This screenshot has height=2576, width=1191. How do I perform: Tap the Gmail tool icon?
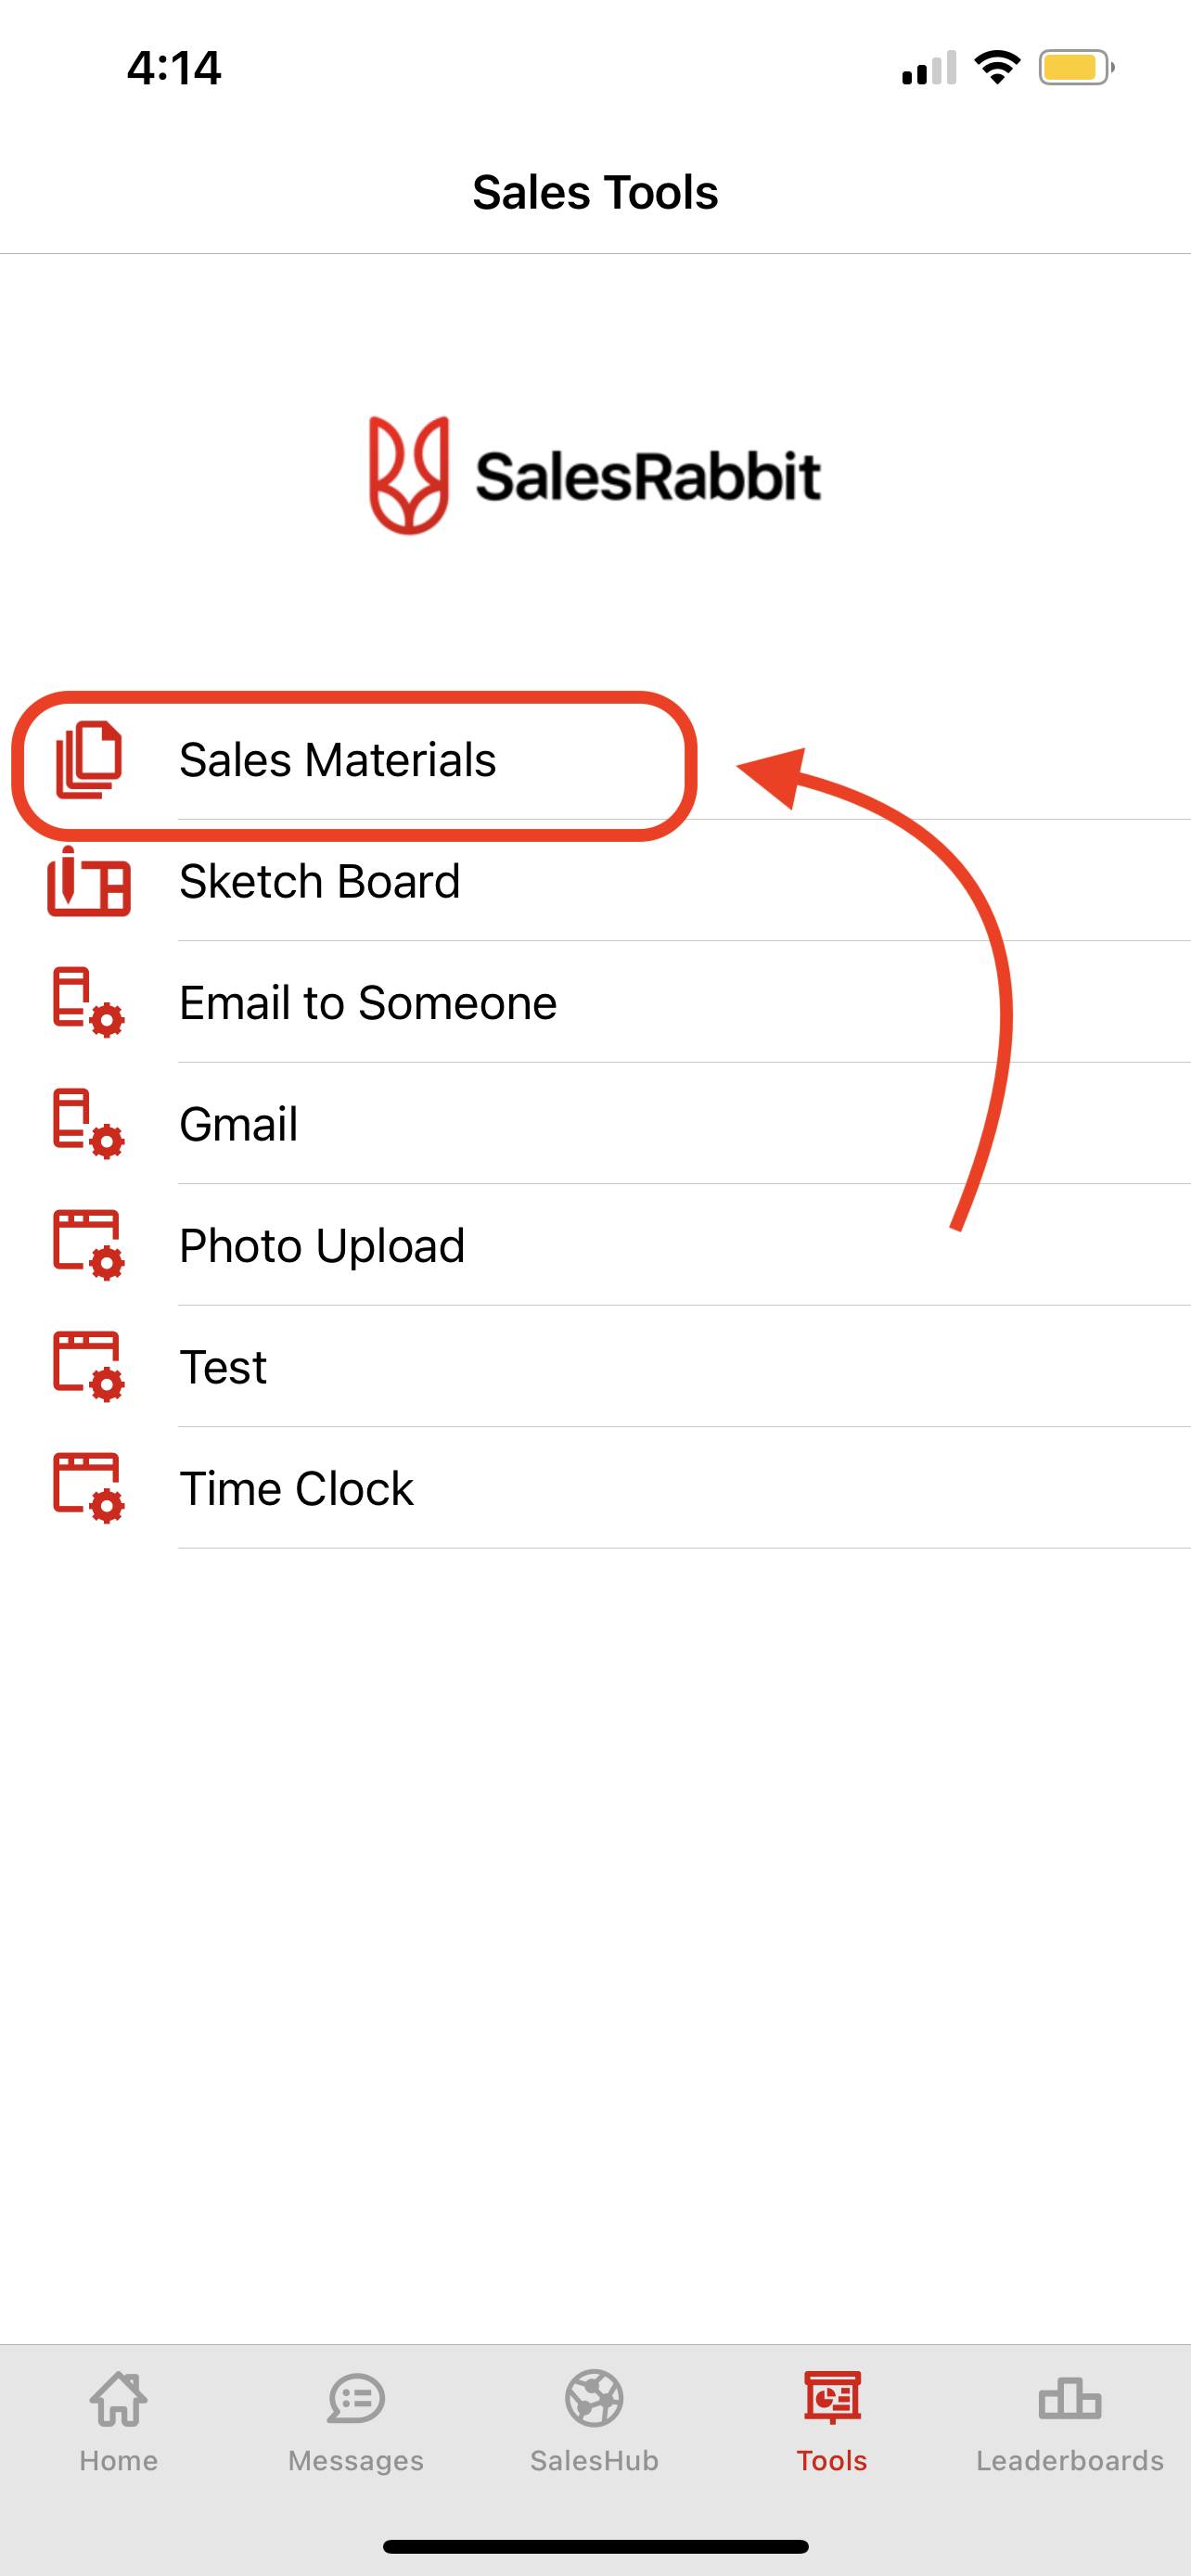(88, 1124)
